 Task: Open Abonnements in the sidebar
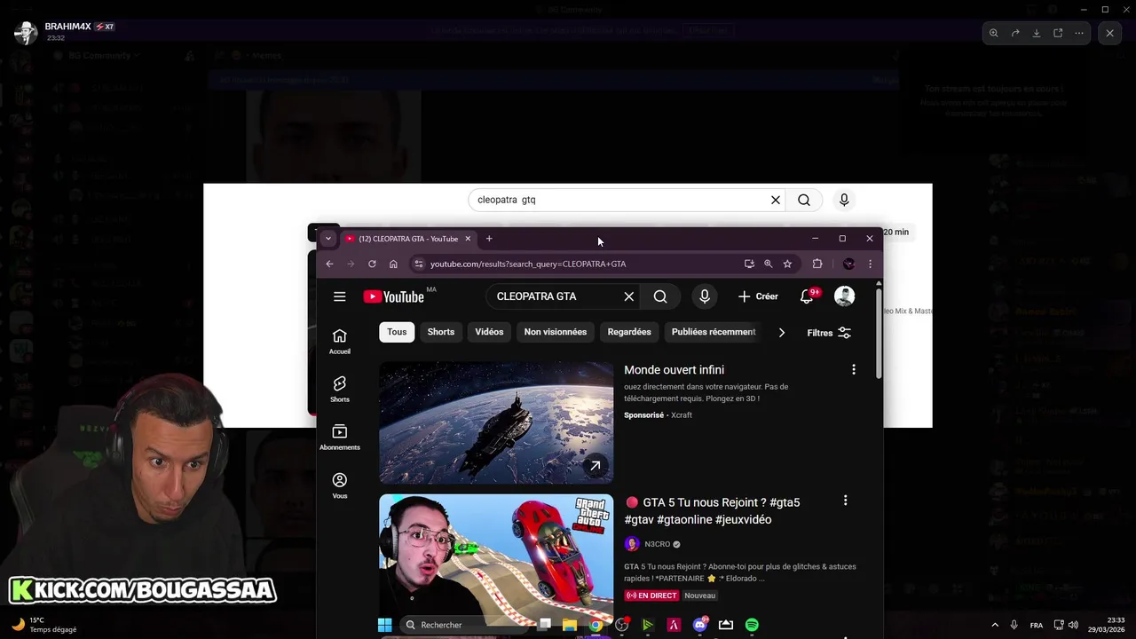(x=339, y=437)
